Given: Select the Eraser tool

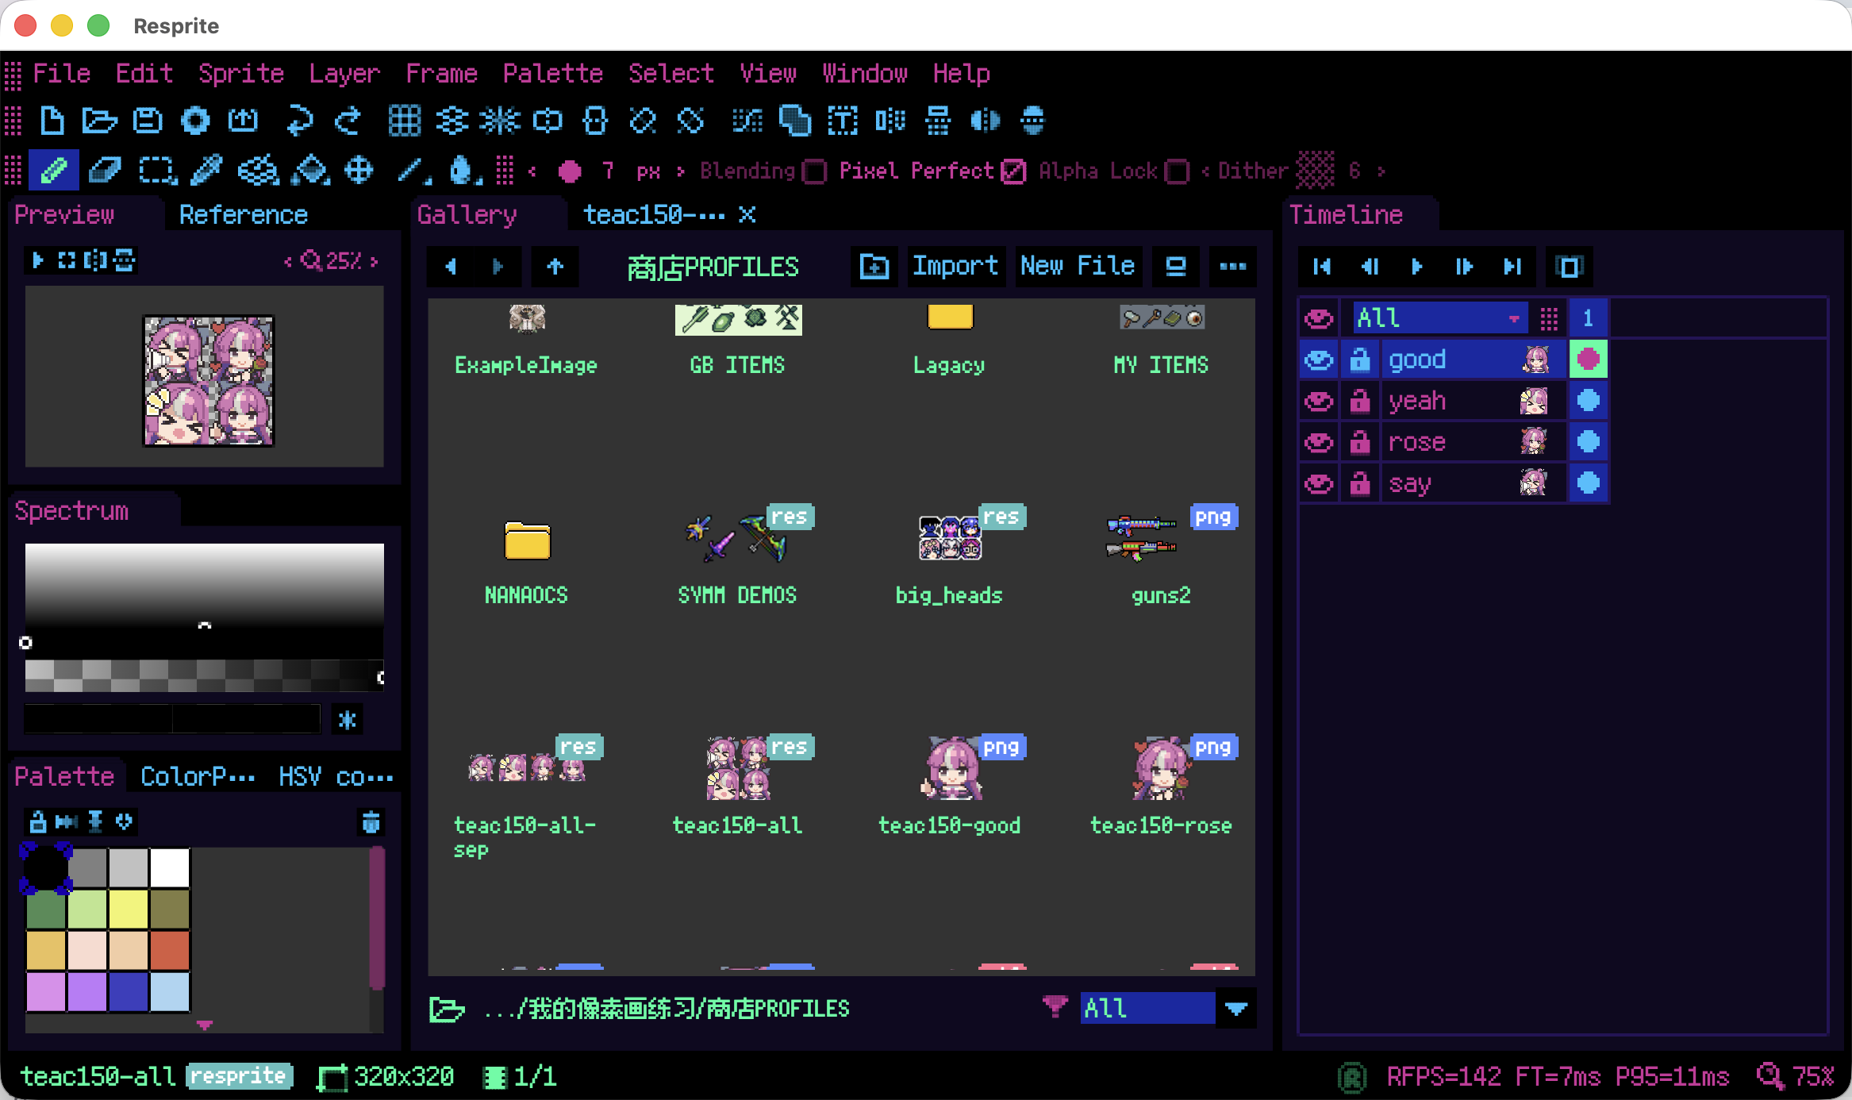Looking at the screenshot, I should click(x=104, y=170).
